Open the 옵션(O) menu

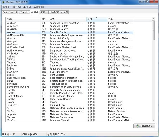point(17,7)
